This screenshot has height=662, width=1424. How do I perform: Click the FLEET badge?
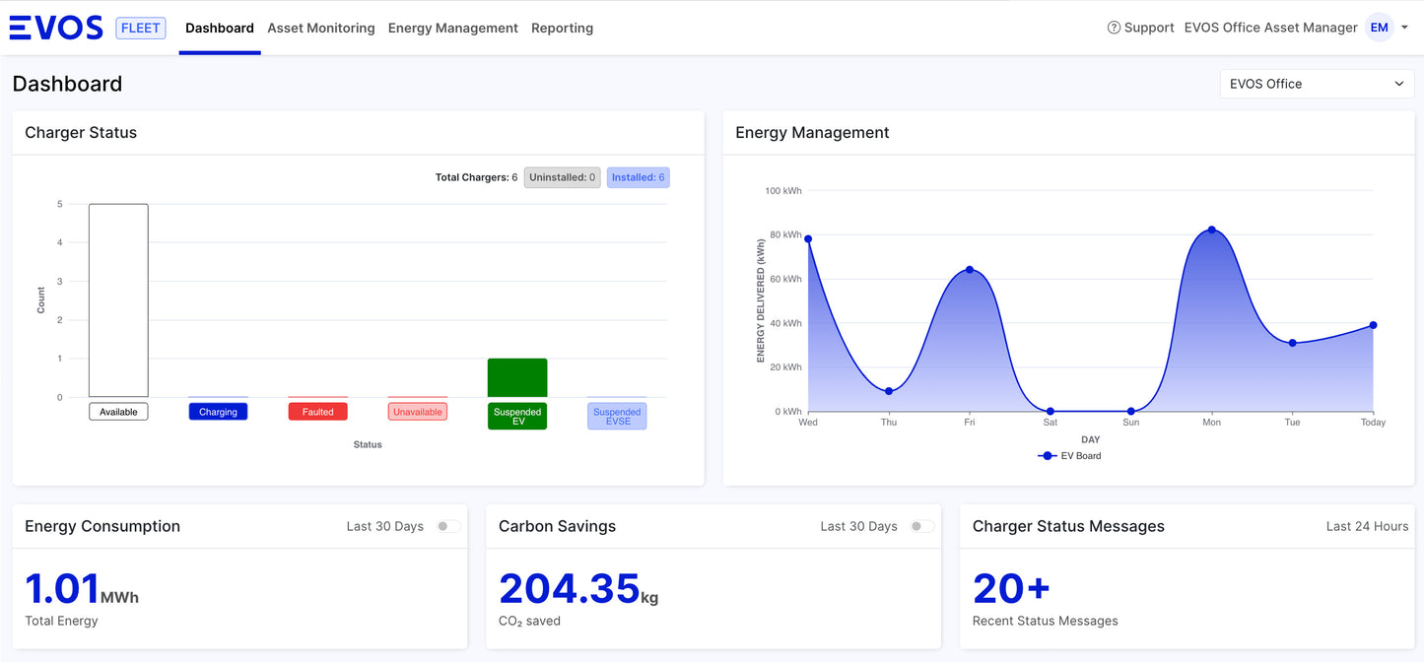tap(140, 28)
